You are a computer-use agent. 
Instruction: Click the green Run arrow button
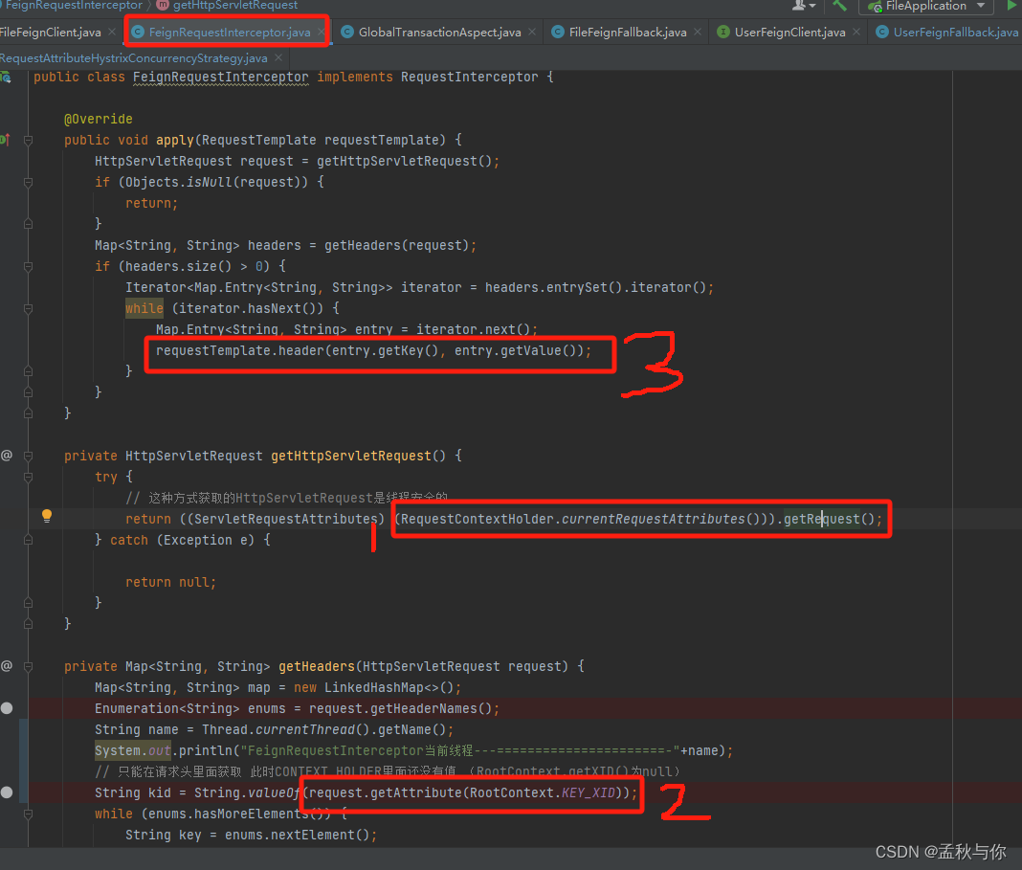[x=1012, y=6]
